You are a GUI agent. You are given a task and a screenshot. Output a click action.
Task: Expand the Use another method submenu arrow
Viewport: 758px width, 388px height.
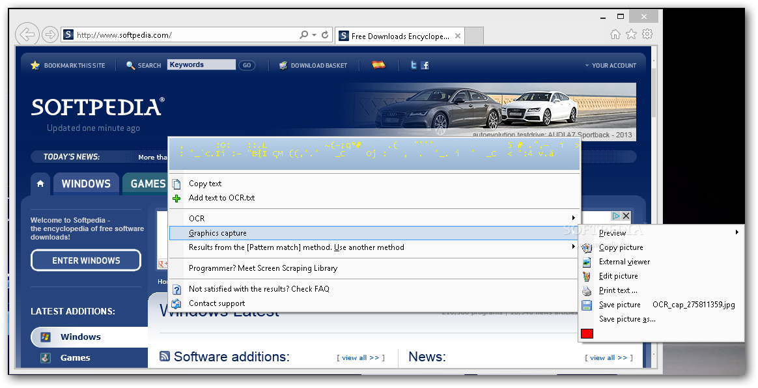tap(573, 247)
